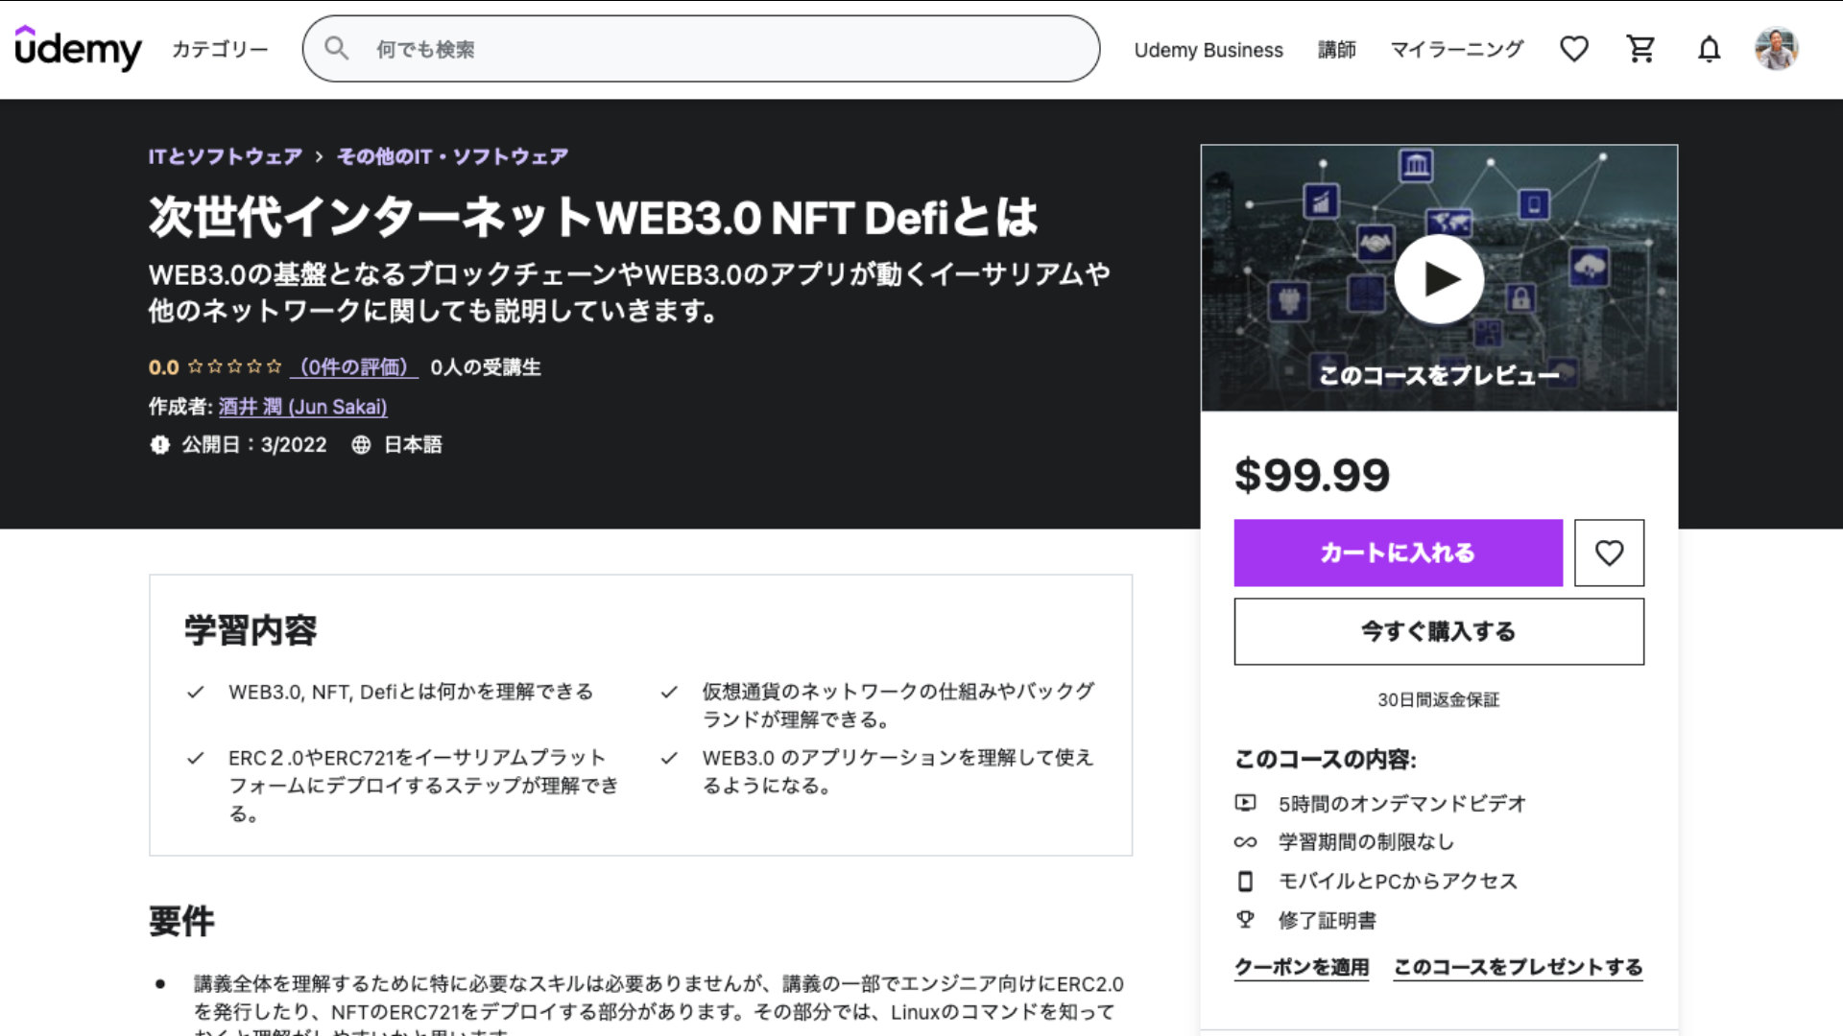The image size is (1843, 1036).
Task: Play the course preview video
Action: point(1438,279)
